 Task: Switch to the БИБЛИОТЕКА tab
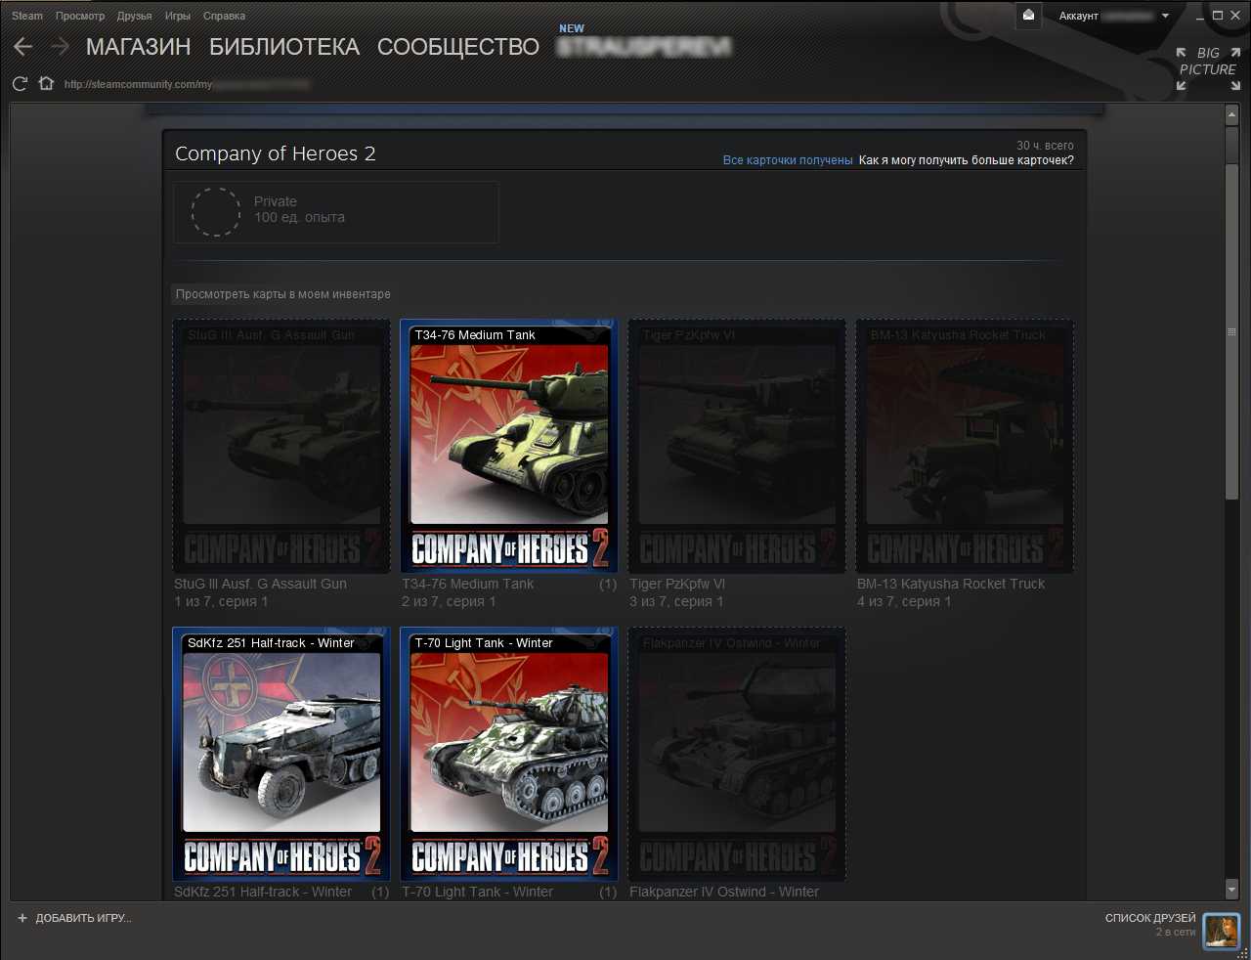[x=284, y=47]
